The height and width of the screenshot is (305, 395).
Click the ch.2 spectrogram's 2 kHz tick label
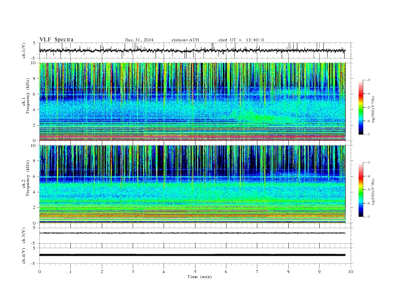(34, 208)
